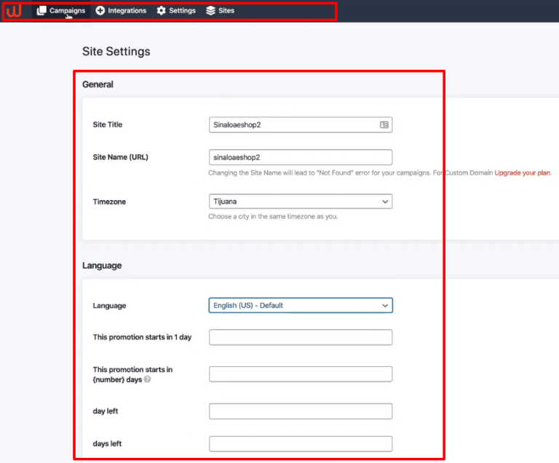
Task: Click the 'Site Title' field label
Action: (108, 124)
